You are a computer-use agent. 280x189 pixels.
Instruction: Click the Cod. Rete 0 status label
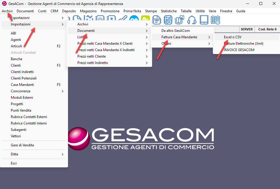point(267,29)
